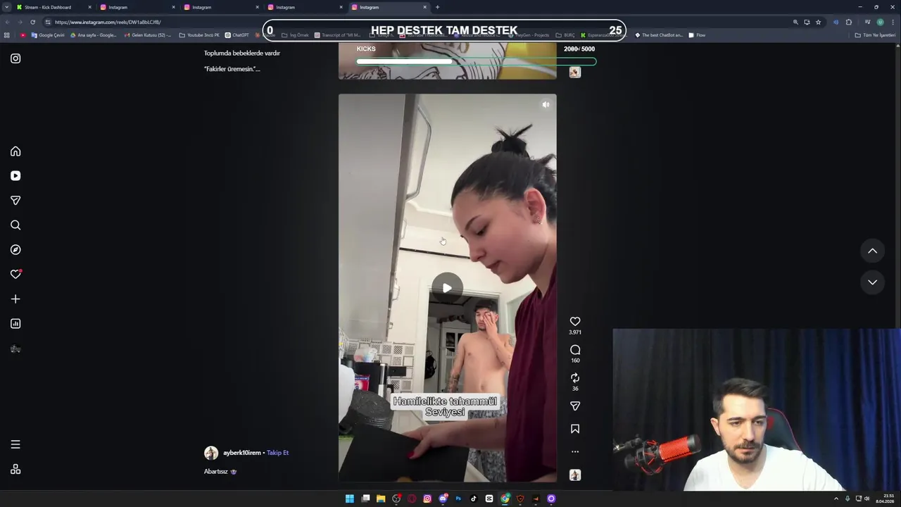This screenshot has height=507, width=901.
Task: Open OBS Studio from the taskbar
Action: 396,499
